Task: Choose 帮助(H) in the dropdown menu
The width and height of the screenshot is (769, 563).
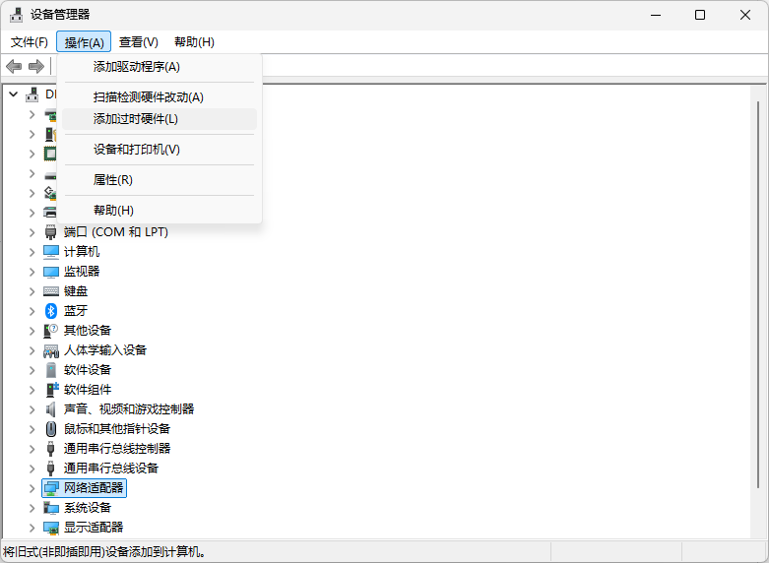Action: tap(160, 211)
